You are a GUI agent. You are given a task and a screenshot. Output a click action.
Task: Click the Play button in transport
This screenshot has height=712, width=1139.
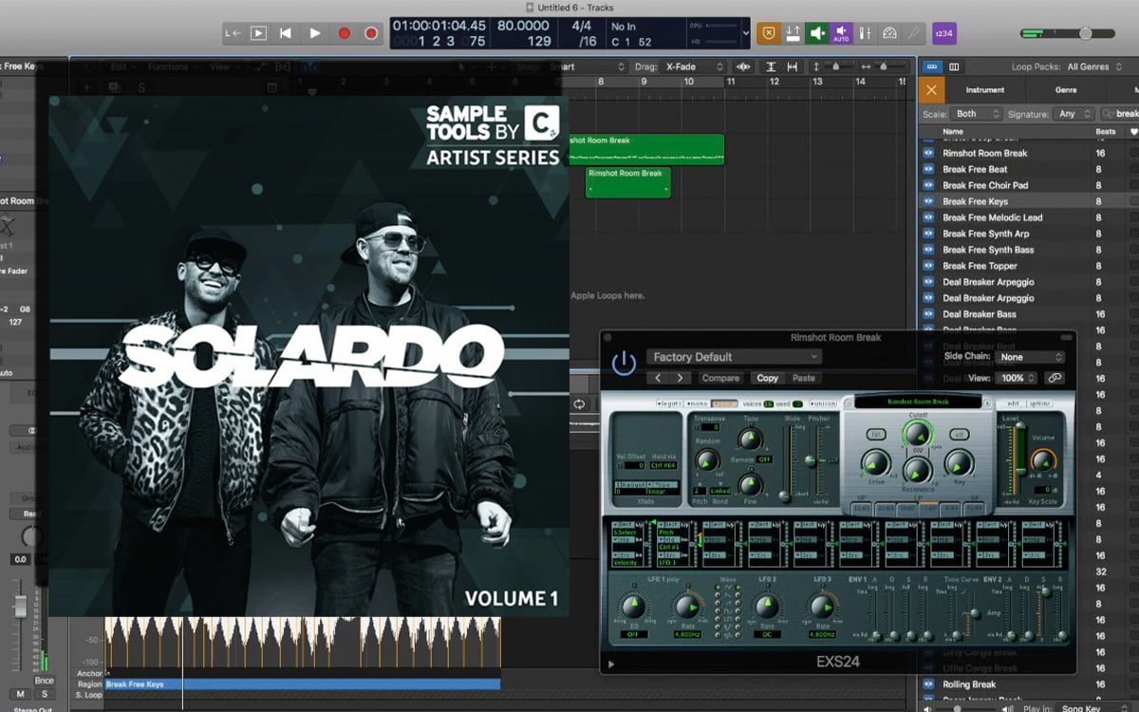click(314, 33)
